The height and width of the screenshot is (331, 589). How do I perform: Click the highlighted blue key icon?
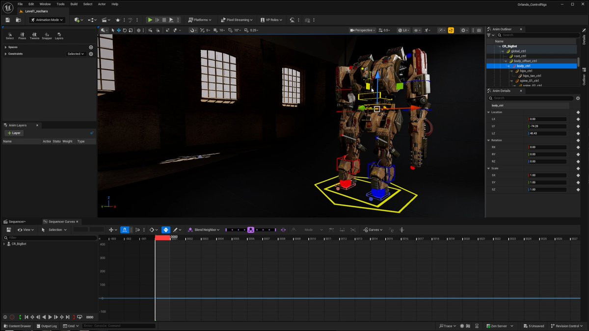click(166, 229)
